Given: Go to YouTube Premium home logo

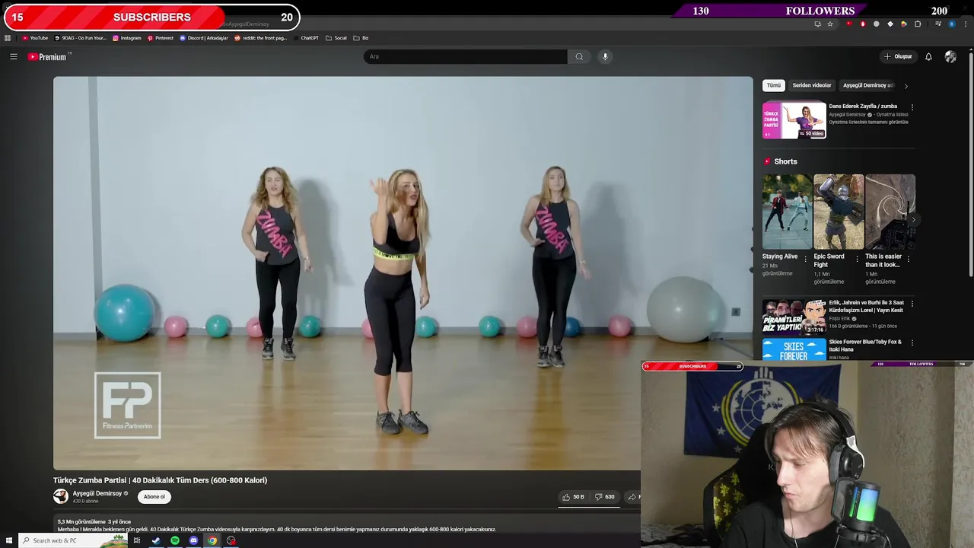Looking at the screenshot, I should tap(47, 57).
